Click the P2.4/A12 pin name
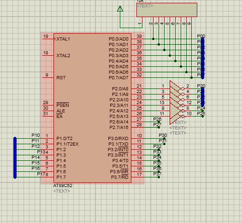This screenshot has height=223, width=242. [119, 111]
